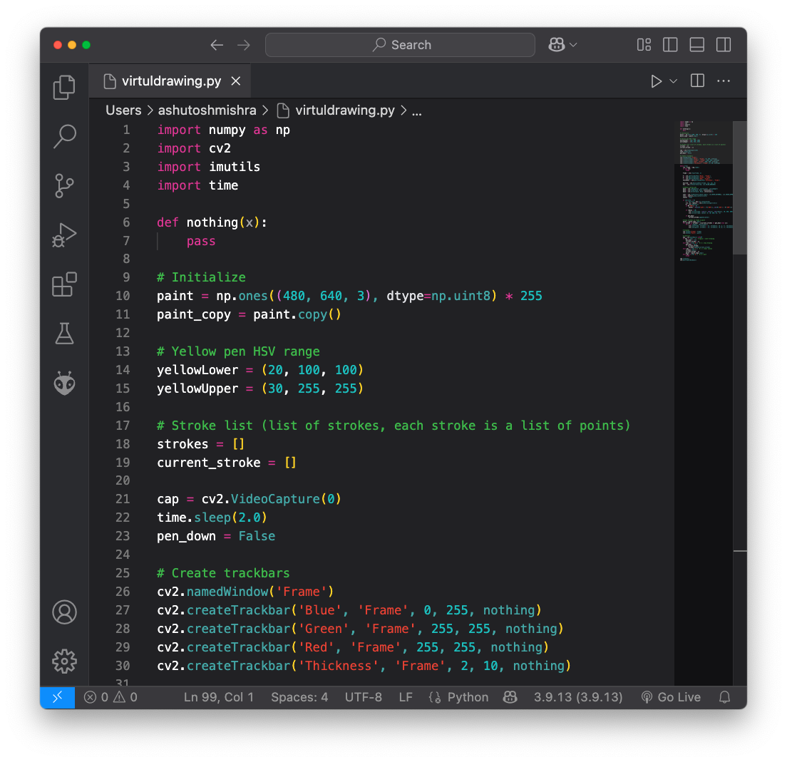Toggle the primary side bar layout button
Image resolution: width=787 pixels, height=762 pixels.
pos(670,45)
